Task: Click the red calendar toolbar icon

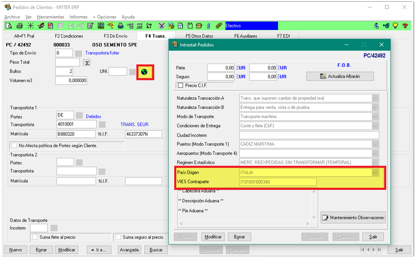Action: click(50, 26)
